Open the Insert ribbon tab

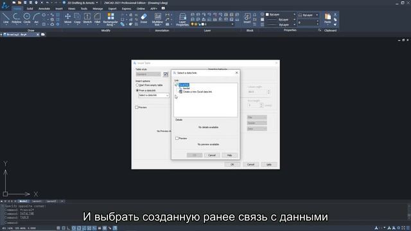tap(59, 8)
